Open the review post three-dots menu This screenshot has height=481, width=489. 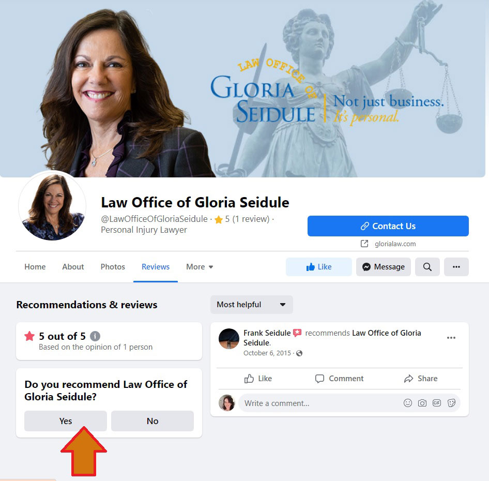click(451, 338)
